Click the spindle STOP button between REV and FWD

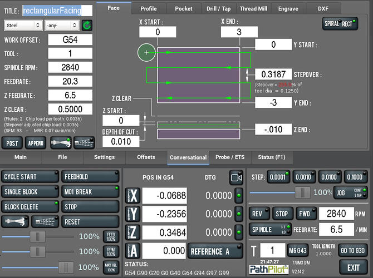283,214
